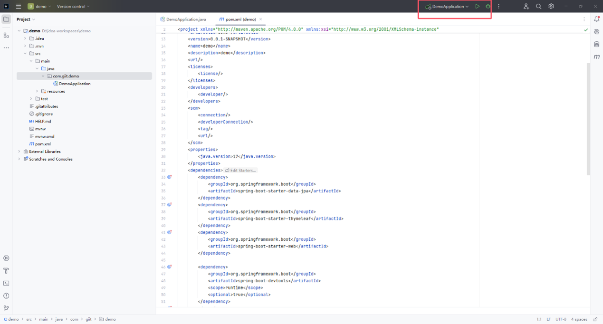Run DemoApplication with green play icon
The image size is (603, 324).
point(477,7)
